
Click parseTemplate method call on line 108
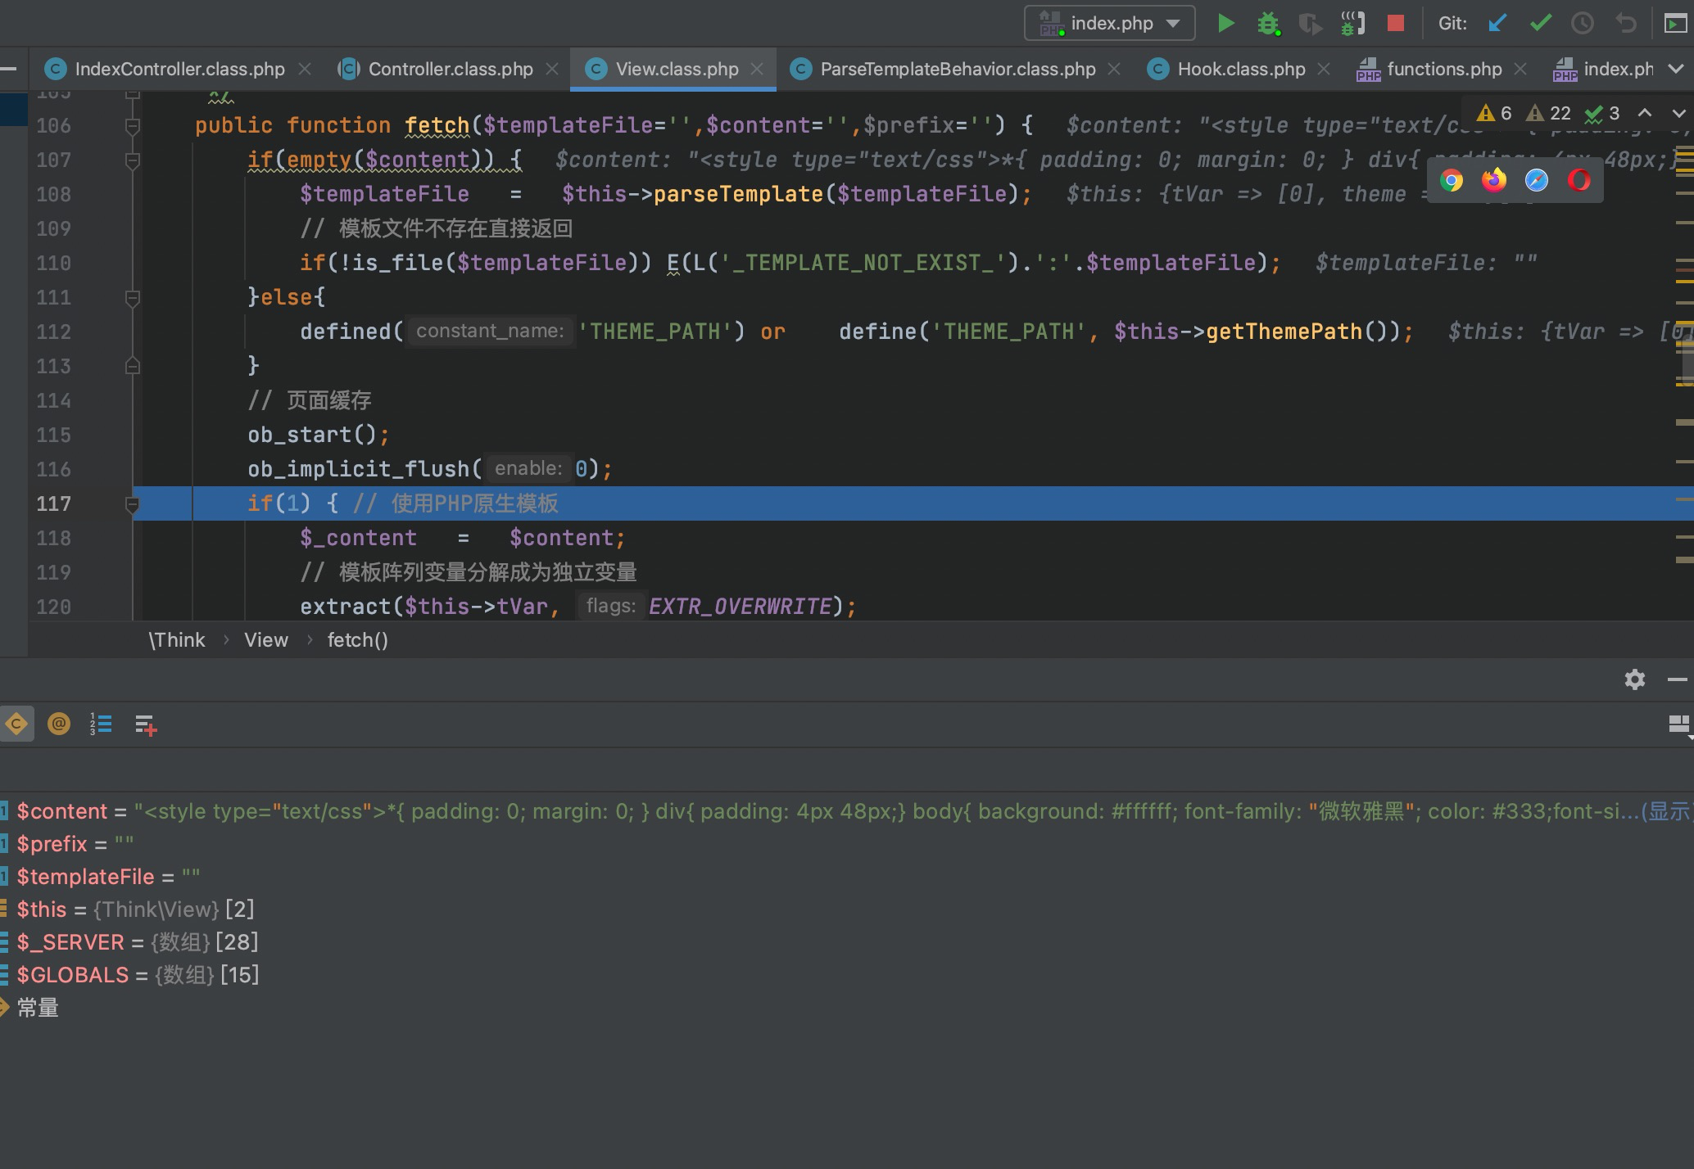tap(738, 194)
